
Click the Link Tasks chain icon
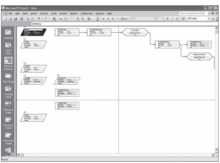(x=61, y=19)
